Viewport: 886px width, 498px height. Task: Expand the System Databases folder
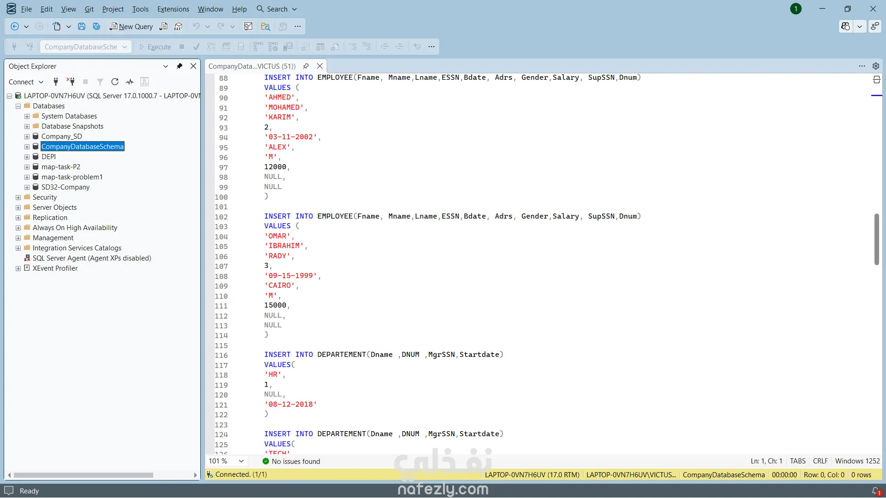(x=27, y=116)
